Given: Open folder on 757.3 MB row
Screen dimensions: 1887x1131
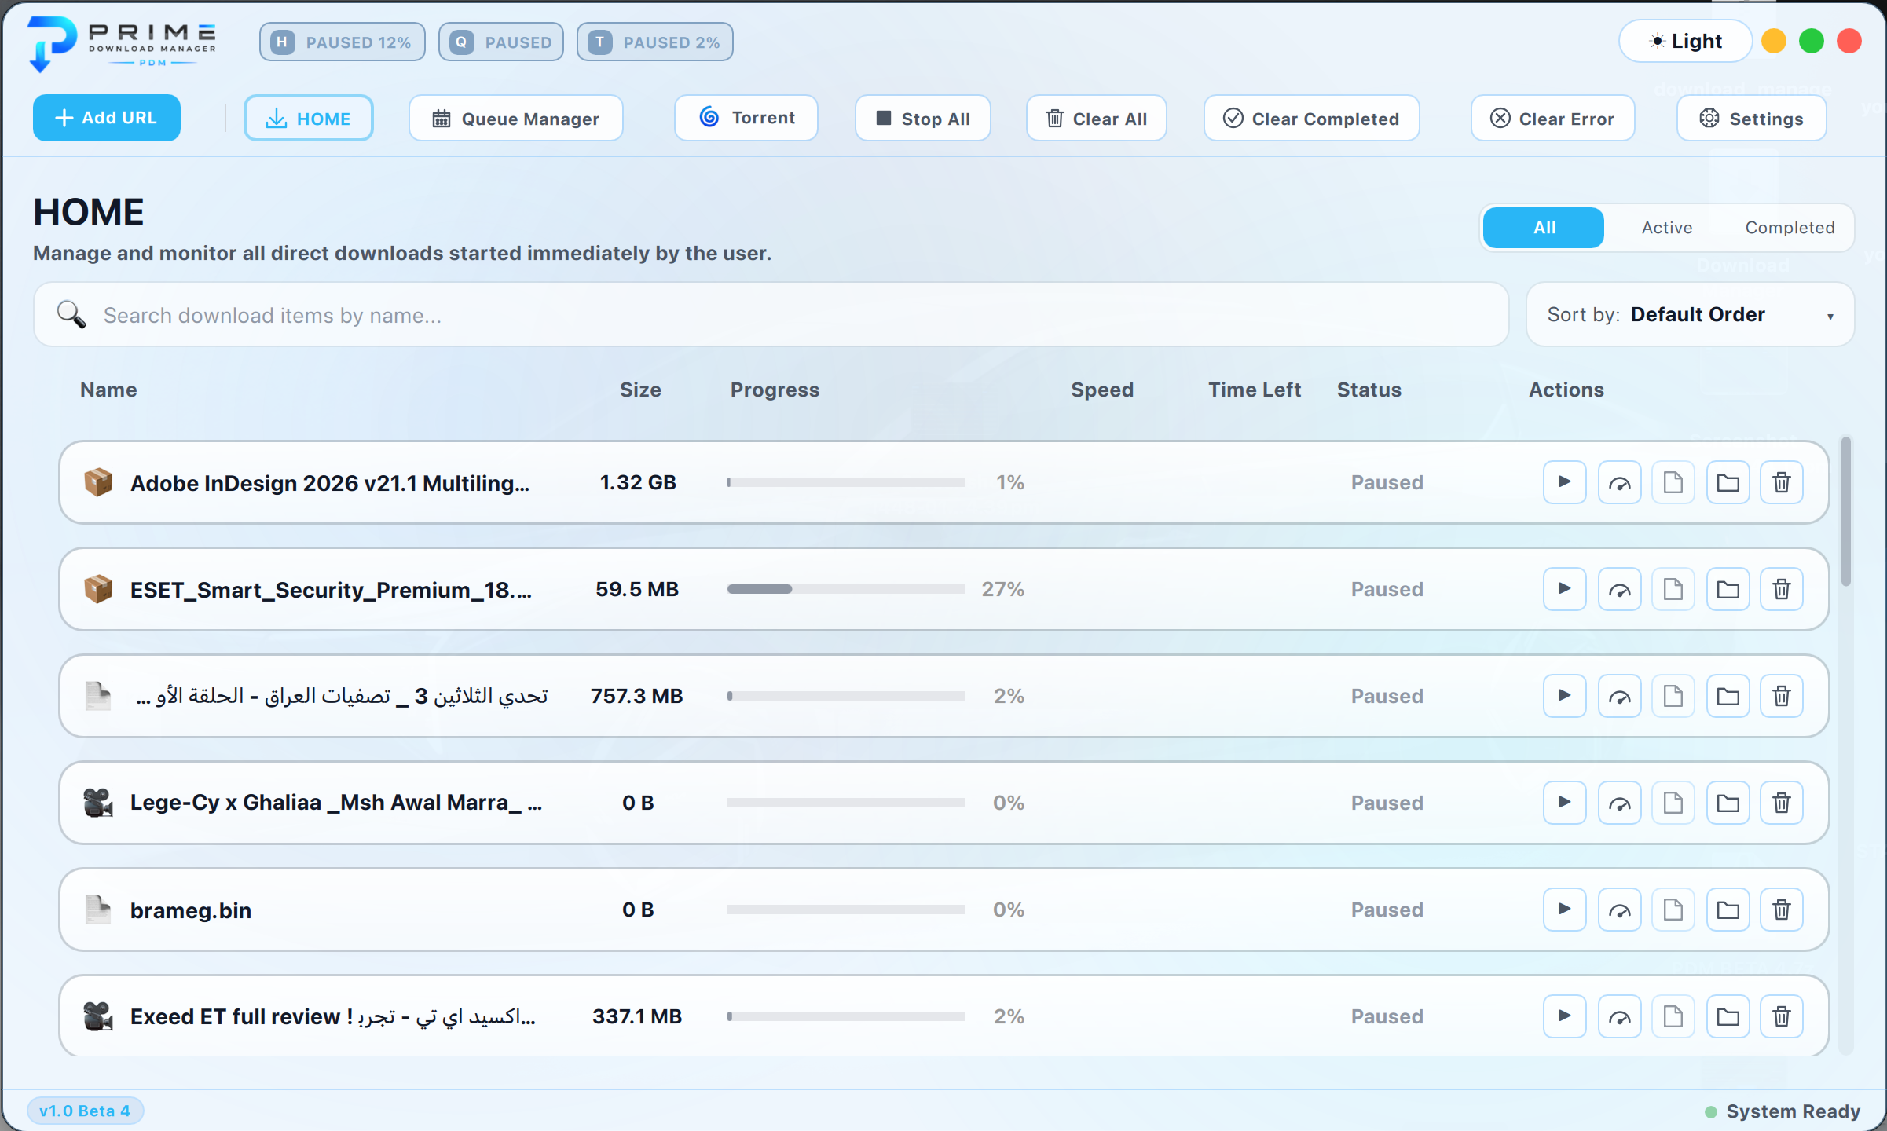Looking at the screenshot, I should coord(1728,696).
